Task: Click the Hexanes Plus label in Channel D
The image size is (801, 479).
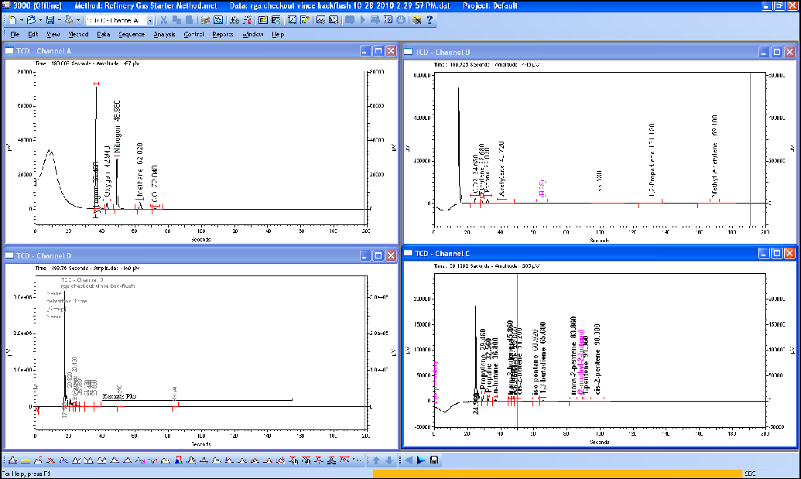Action: [x=119, y=396]
